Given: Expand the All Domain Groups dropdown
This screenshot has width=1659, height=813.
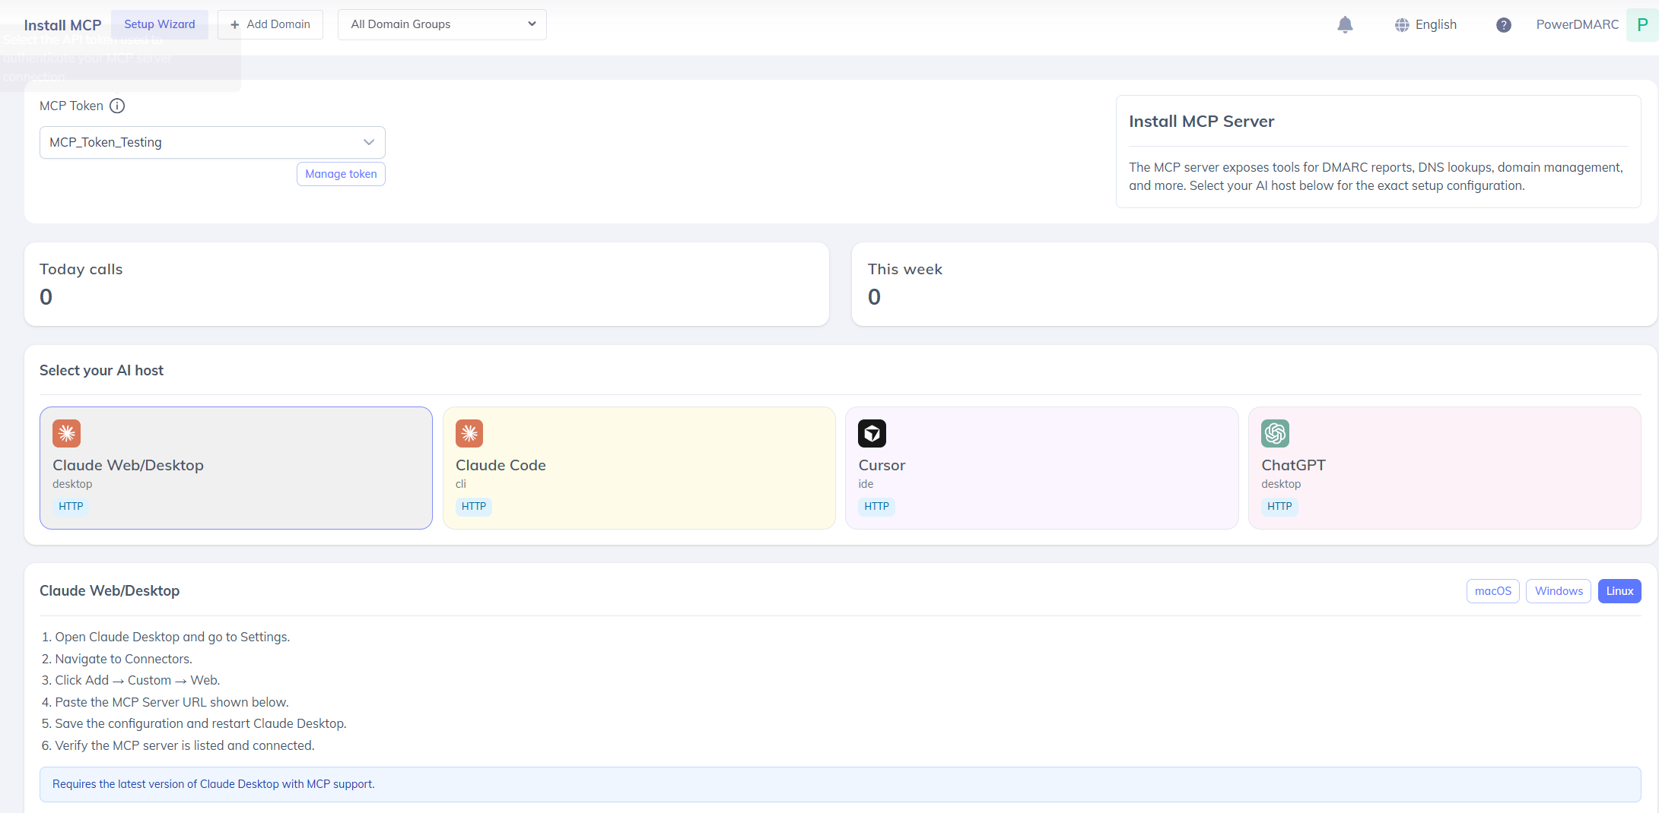Looking at the screenshot, I should pyautogui.click(x=442, y=24).
